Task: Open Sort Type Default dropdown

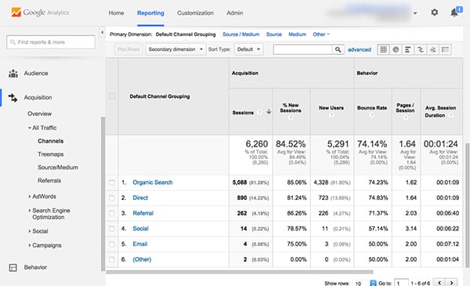Action: 248,49
